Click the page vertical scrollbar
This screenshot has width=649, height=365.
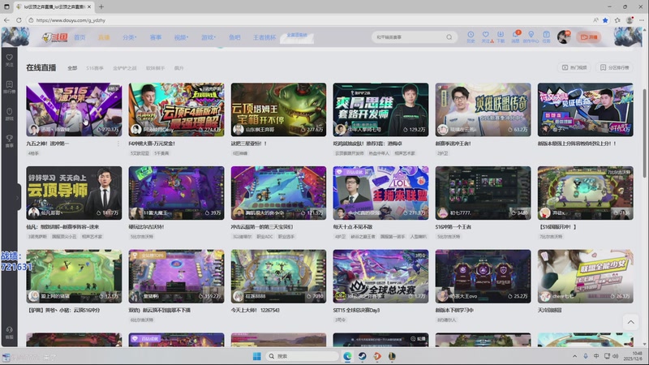[645, 133]
